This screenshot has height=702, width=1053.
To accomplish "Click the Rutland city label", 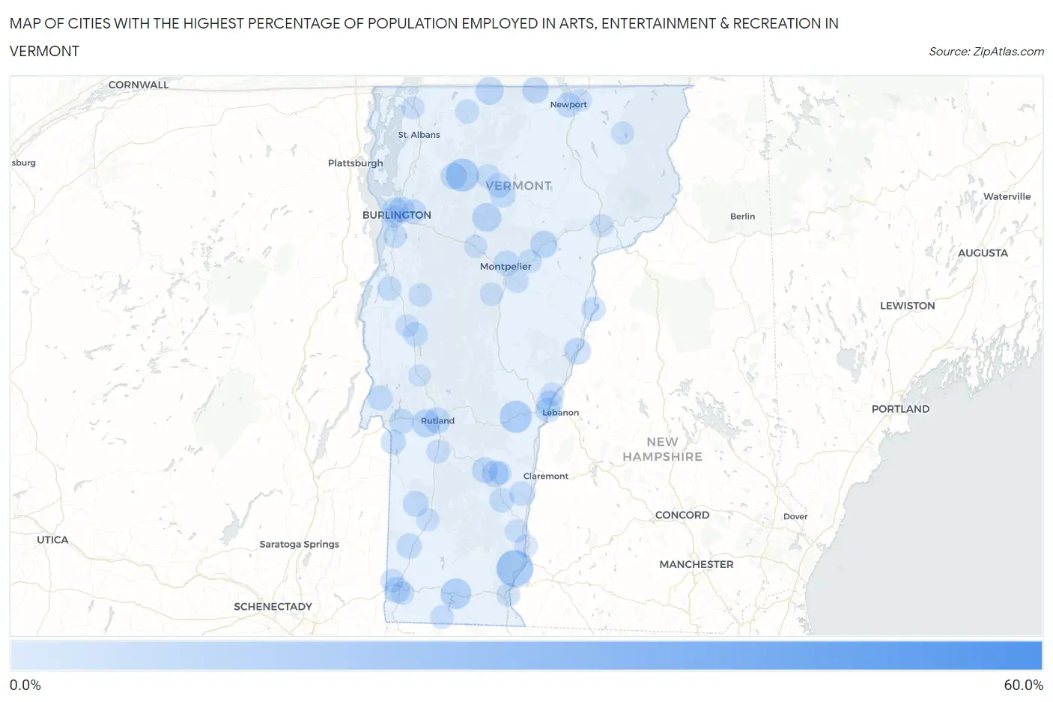I will coord(437,421).
